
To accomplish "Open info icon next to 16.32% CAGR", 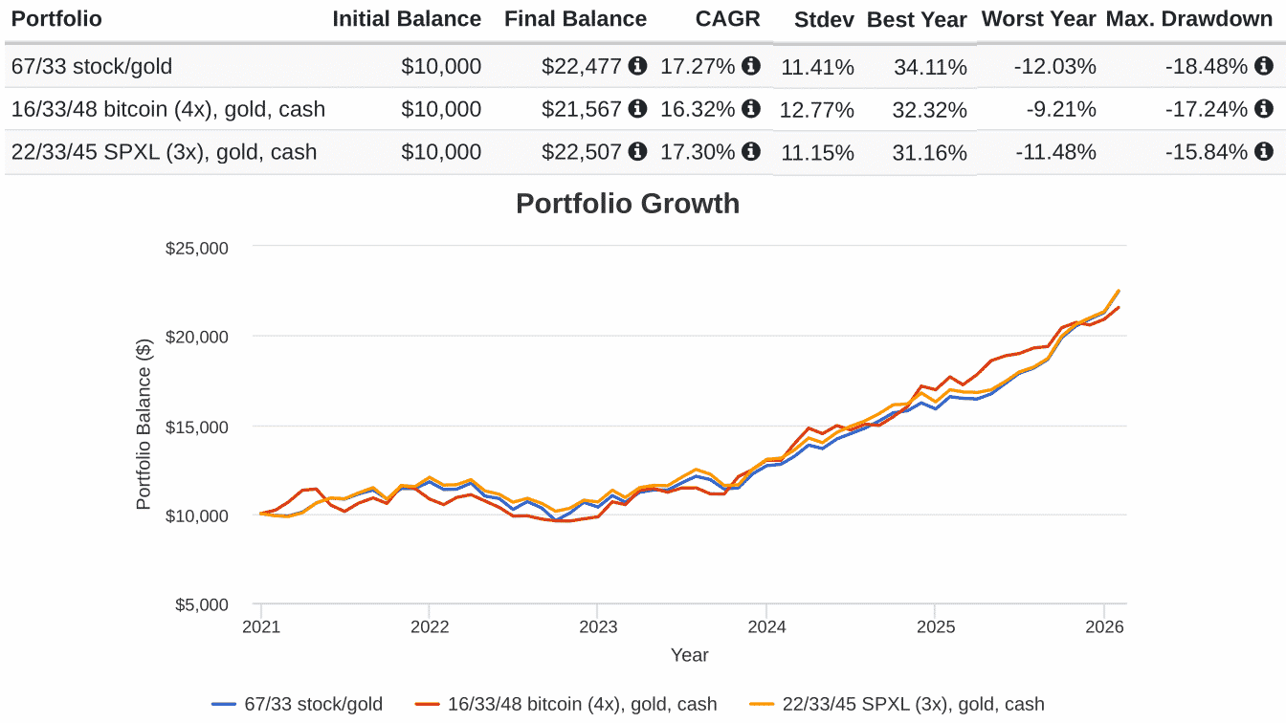I will coord(751,109).
